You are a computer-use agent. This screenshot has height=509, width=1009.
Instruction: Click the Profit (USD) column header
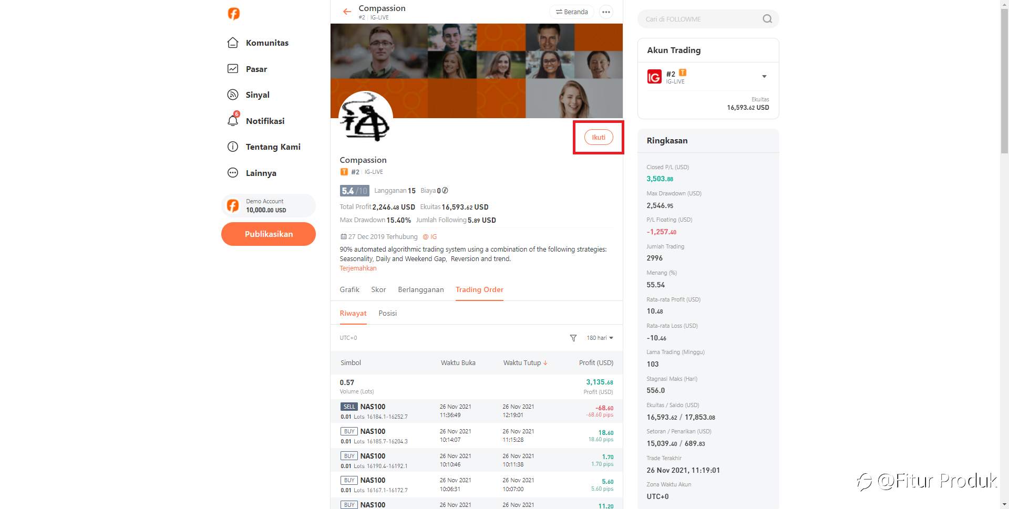[596, 362]
